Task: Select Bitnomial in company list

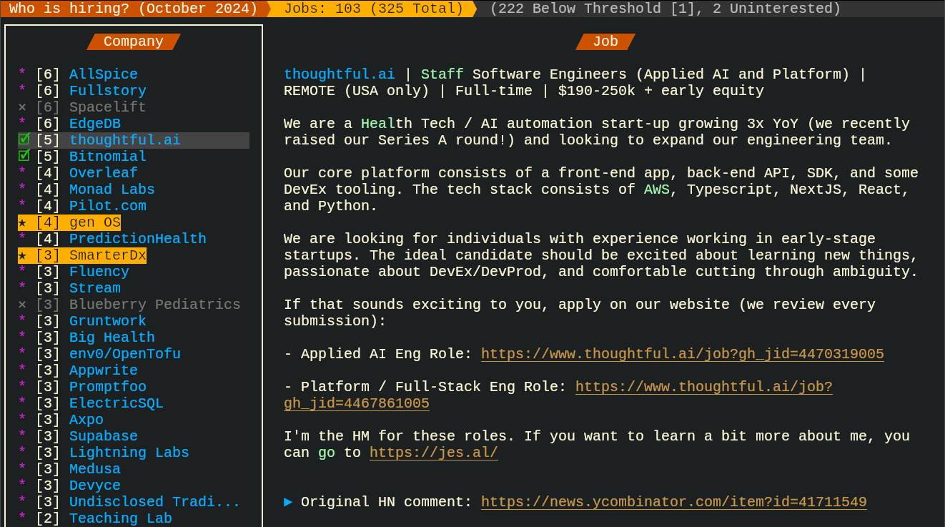Action: (x=108, y=157)
